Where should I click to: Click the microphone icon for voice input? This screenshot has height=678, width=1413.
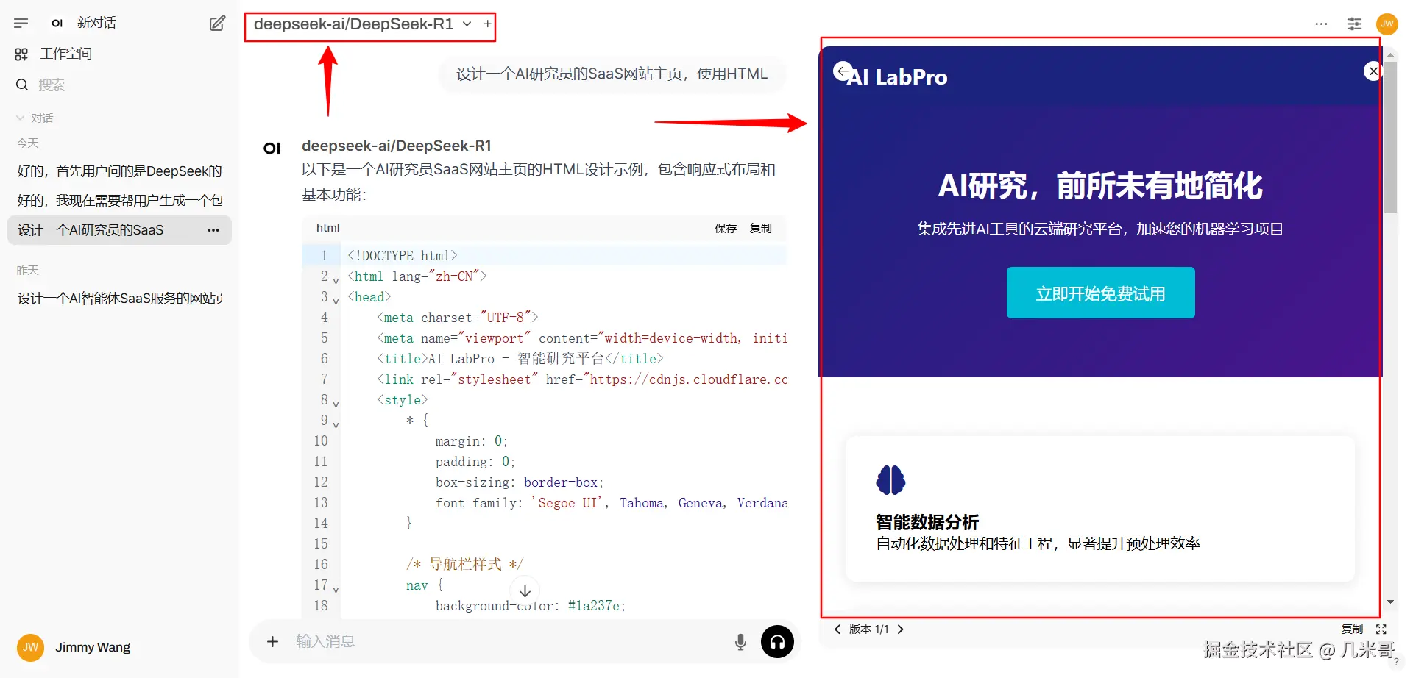coord(740,641)
